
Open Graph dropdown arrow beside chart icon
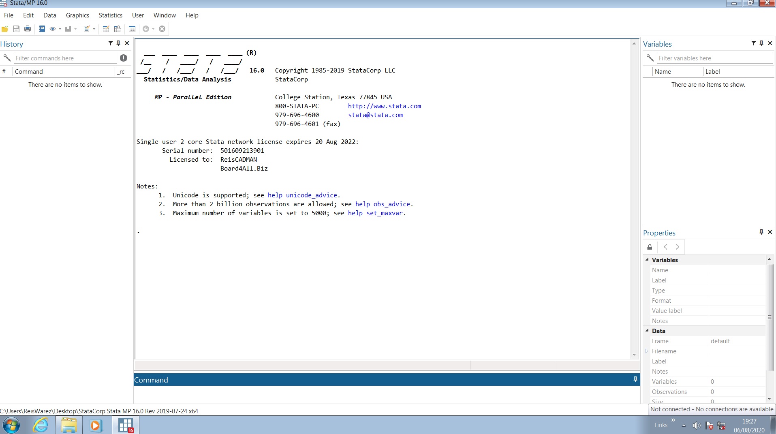tap(75, 29)
